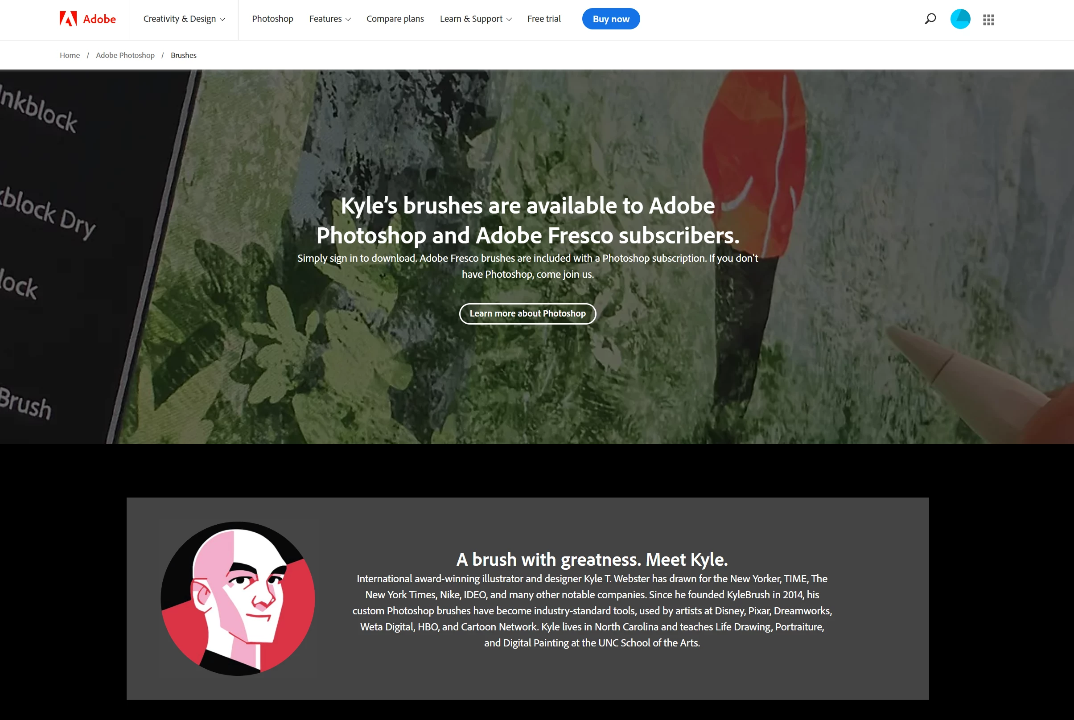Open Adobe Photoshop breadcrumb link
This screenshot has width=1074, height=720.
click(x=125, y=55)
